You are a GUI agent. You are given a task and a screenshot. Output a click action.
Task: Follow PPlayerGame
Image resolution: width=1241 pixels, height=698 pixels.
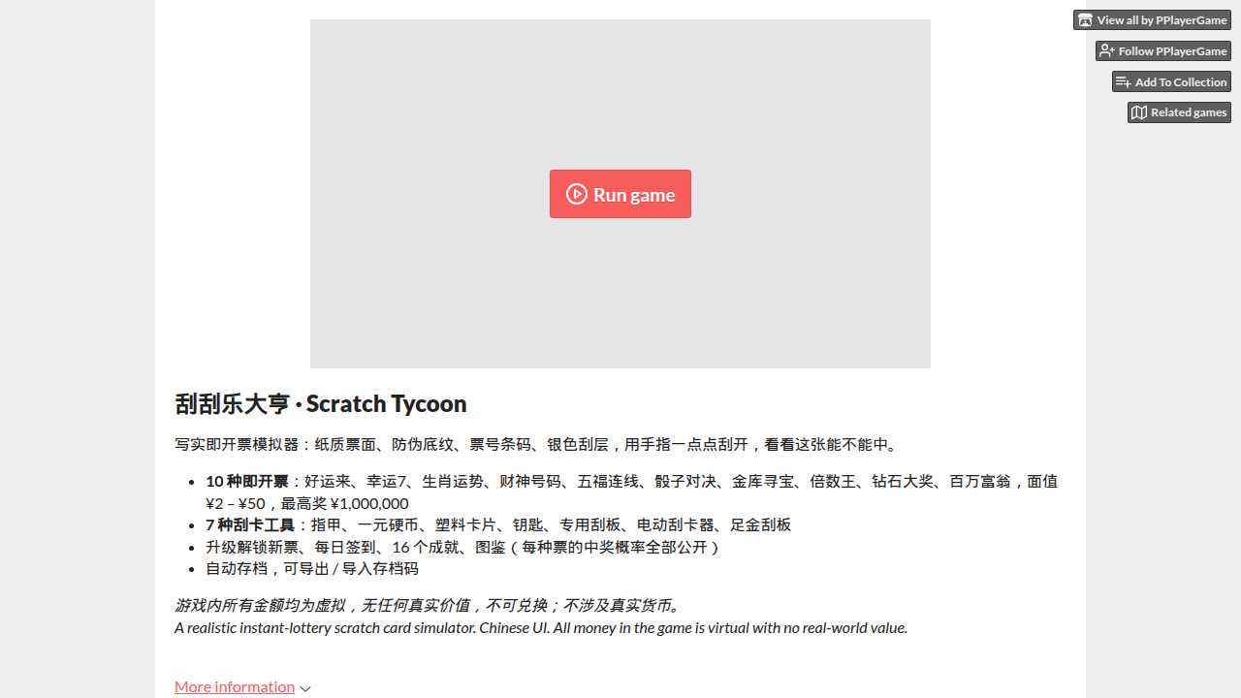(1163, 50)
